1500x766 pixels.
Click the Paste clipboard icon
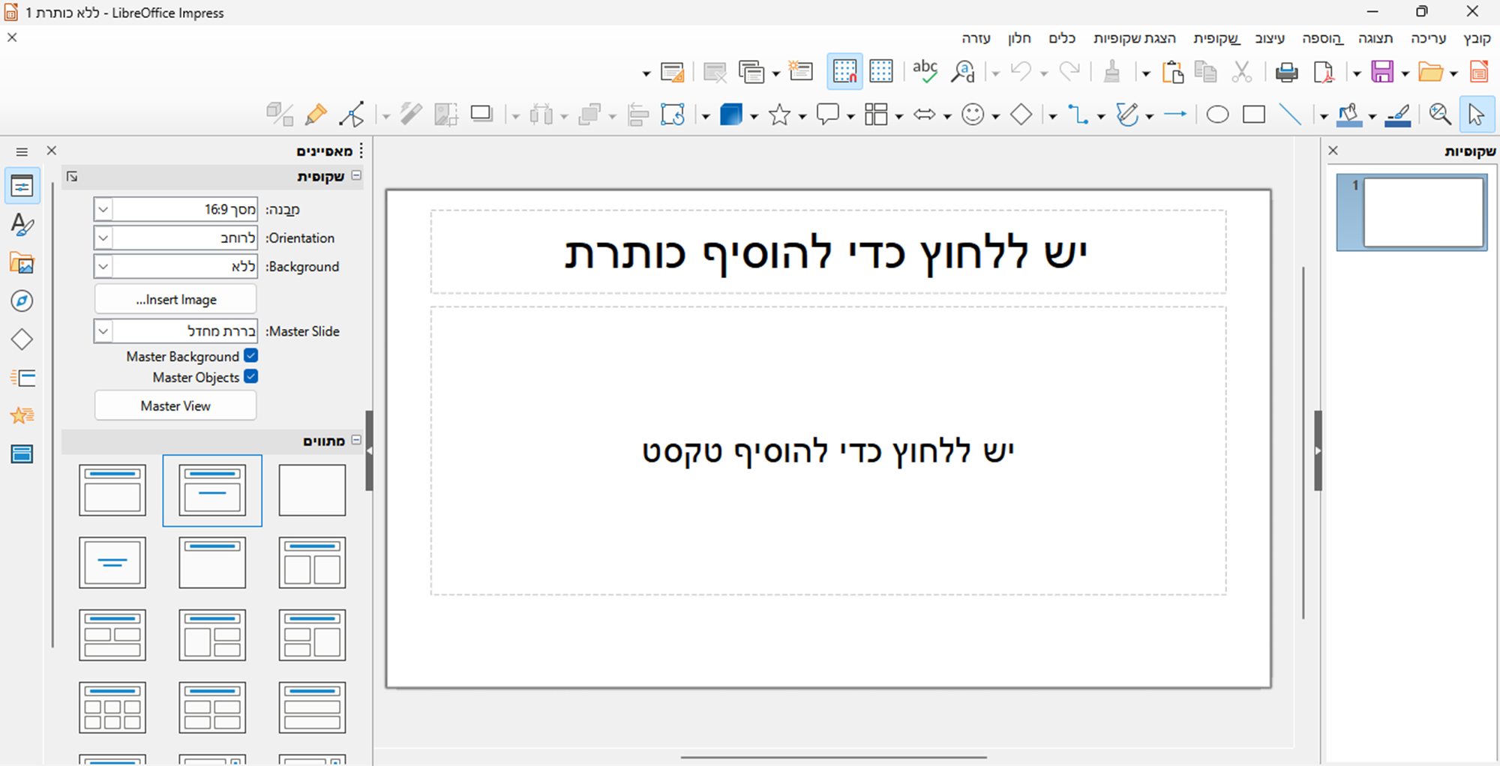(1171, 72)
